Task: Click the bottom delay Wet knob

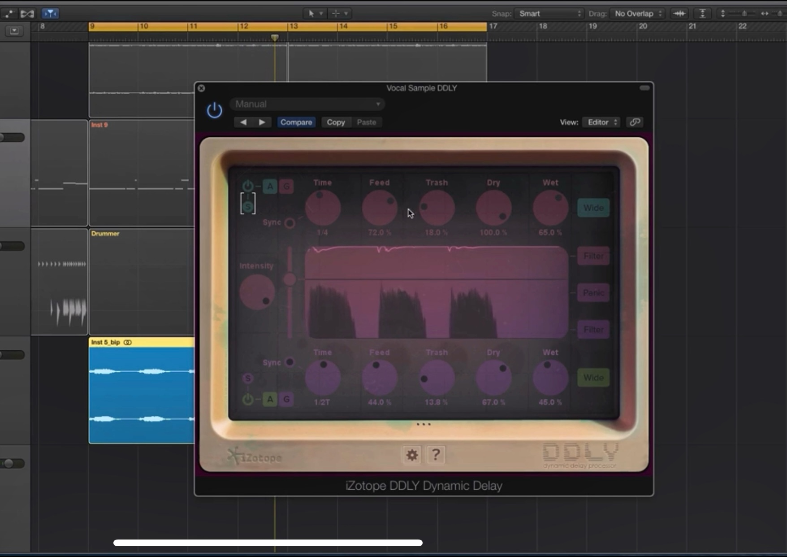Action: point(550,378)
